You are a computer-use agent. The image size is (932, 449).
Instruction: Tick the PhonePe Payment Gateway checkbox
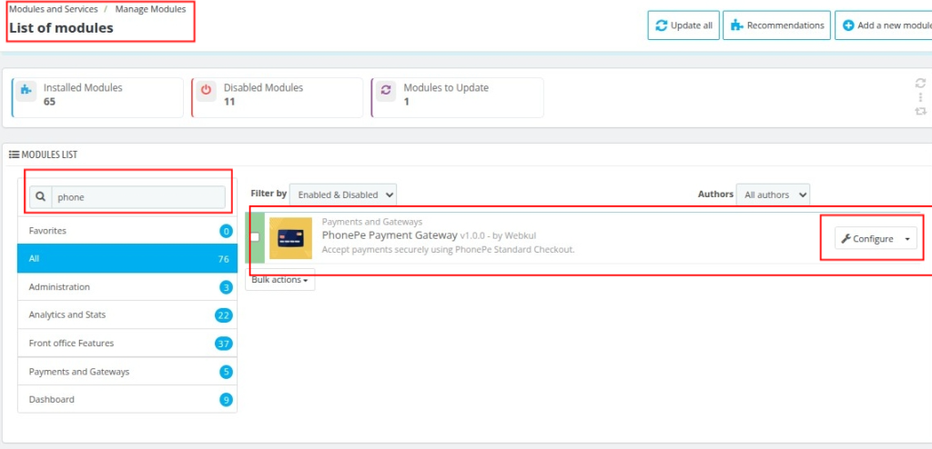[x=255, y=236]
